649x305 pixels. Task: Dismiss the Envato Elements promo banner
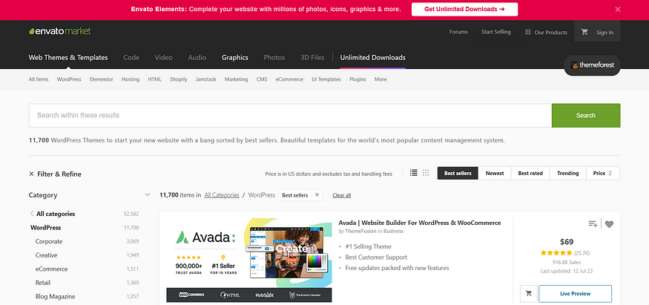pyautogui.click(x=618, y=9)
